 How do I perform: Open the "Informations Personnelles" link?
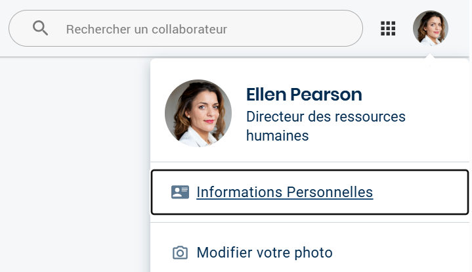pos(284,193)
